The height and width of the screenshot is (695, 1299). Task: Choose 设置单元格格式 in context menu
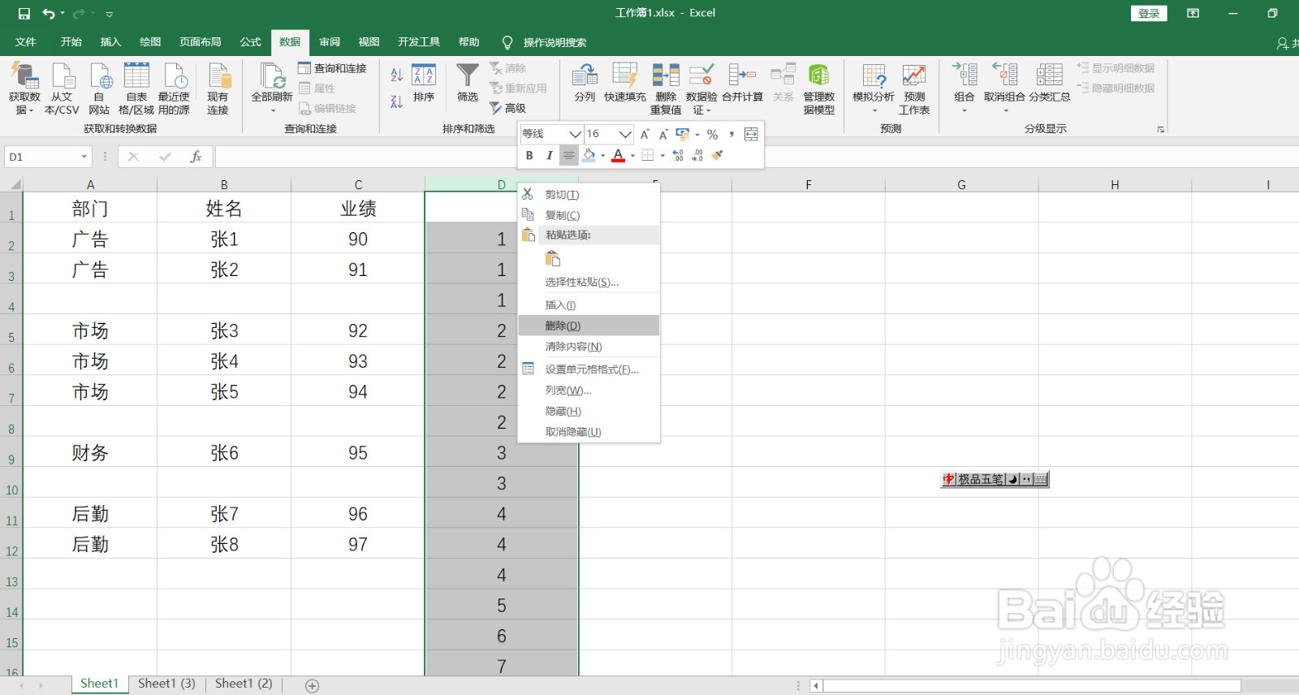tap(589, 369)
